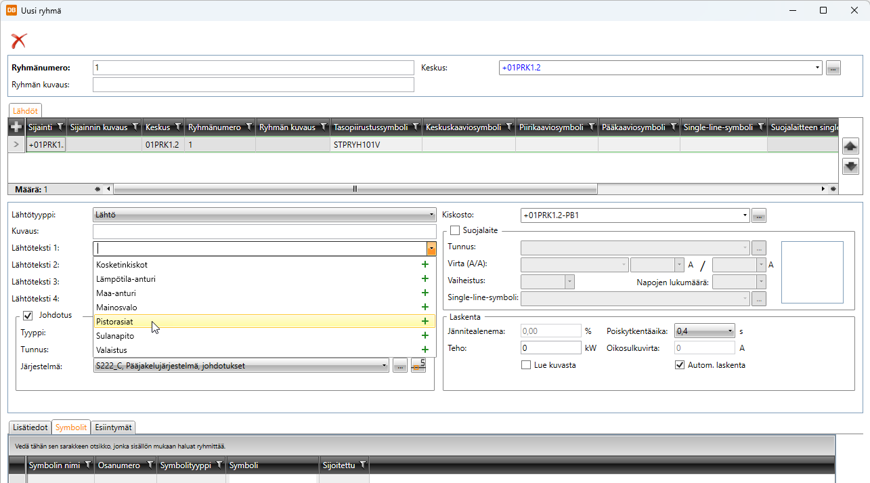This screenshot has width=870, height=483.
Task: Click the red X cancel icon
Action: tap(18, 41)
